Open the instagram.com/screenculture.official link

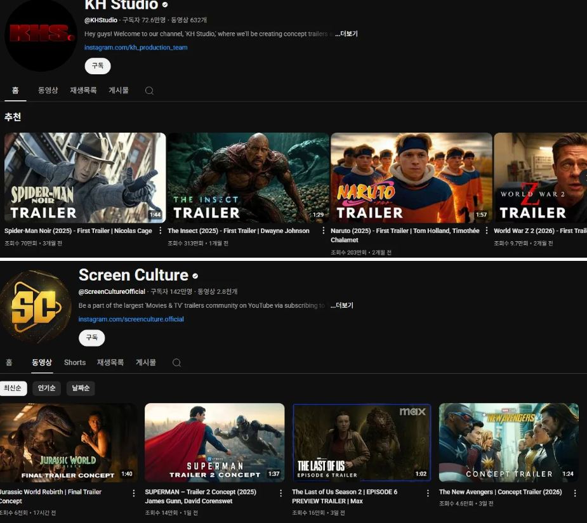coord(131,319)
